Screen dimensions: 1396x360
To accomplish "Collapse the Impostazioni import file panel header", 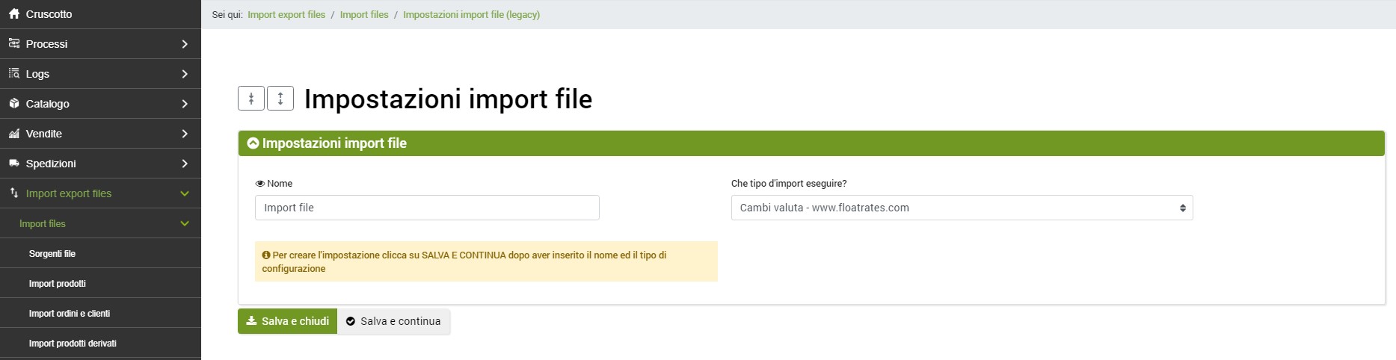I will tap(253, 143).
